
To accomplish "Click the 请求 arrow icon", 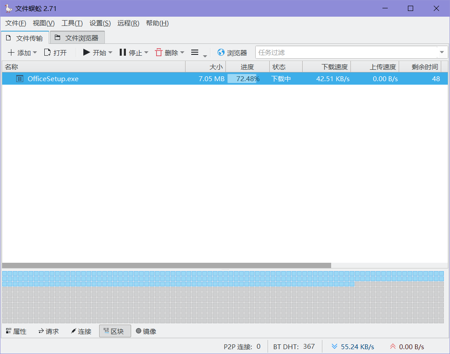I will 41,331.
